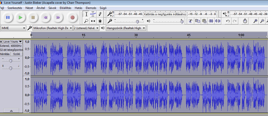The height and width of the screenshot is (116, 268).
Task: Adjust the playback volume slider thumb
Action: (182, 22)
